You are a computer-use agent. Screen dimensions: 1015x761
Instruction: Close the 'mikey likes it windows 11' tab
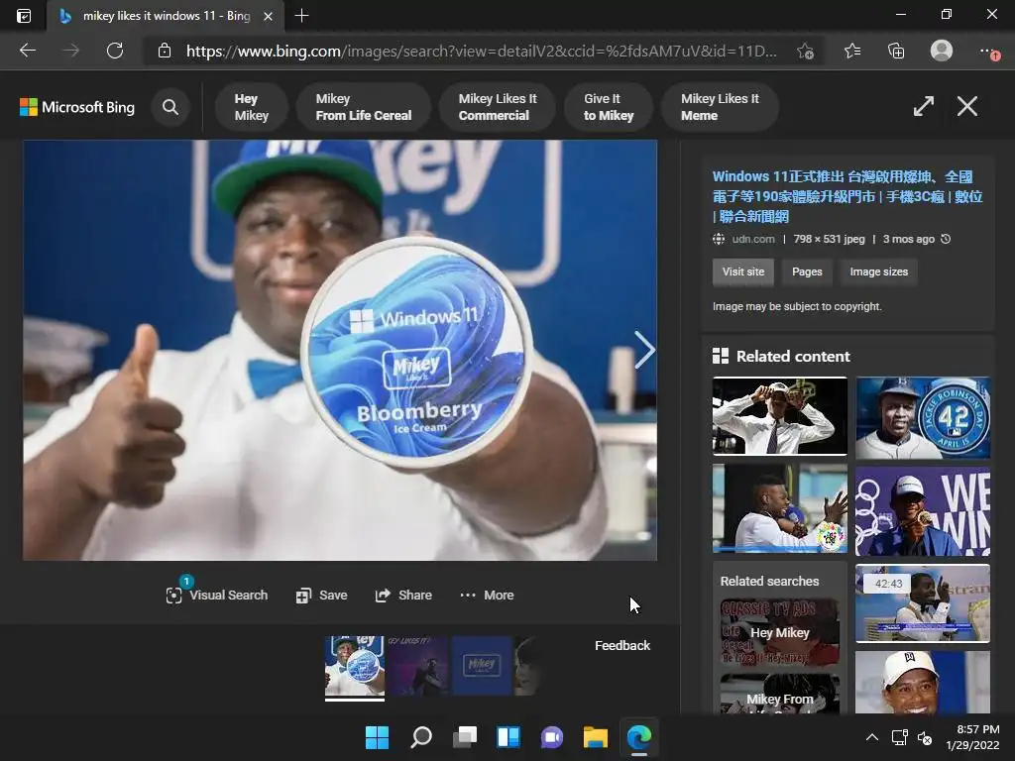[268, 16]
